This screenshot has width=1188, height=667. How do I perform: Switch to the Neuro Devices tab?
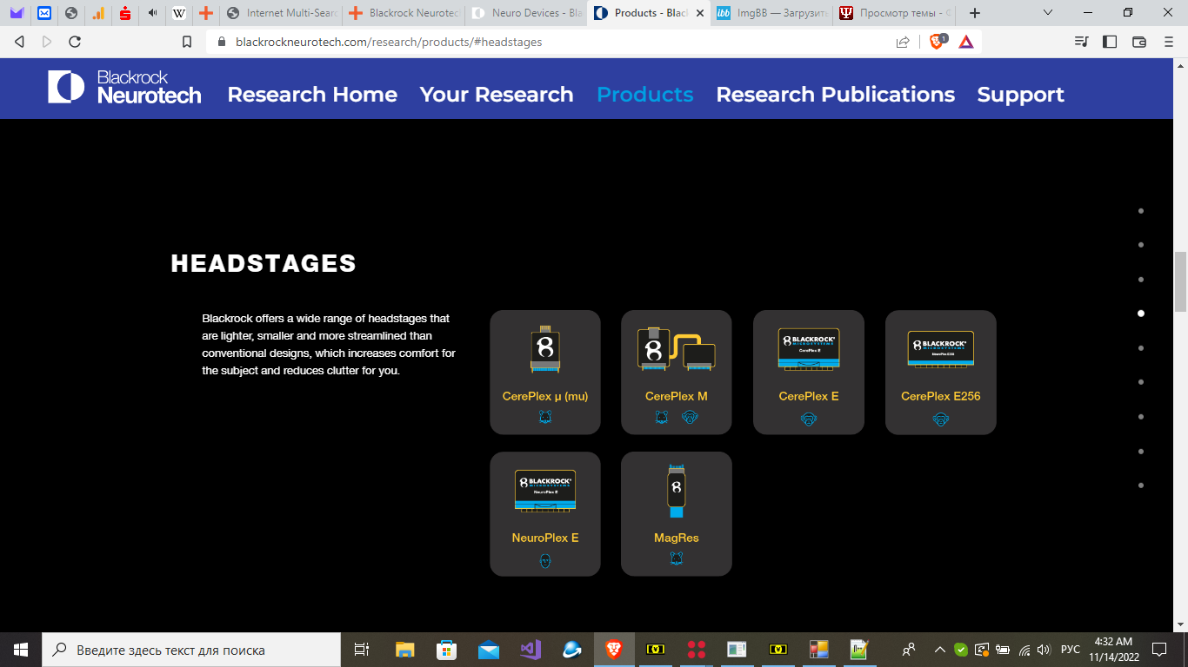click(526, 13)
